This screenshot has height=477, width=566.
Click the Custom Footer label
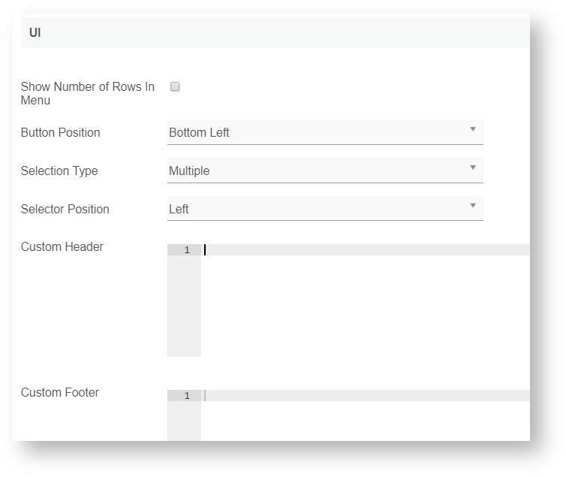[59, 392]
